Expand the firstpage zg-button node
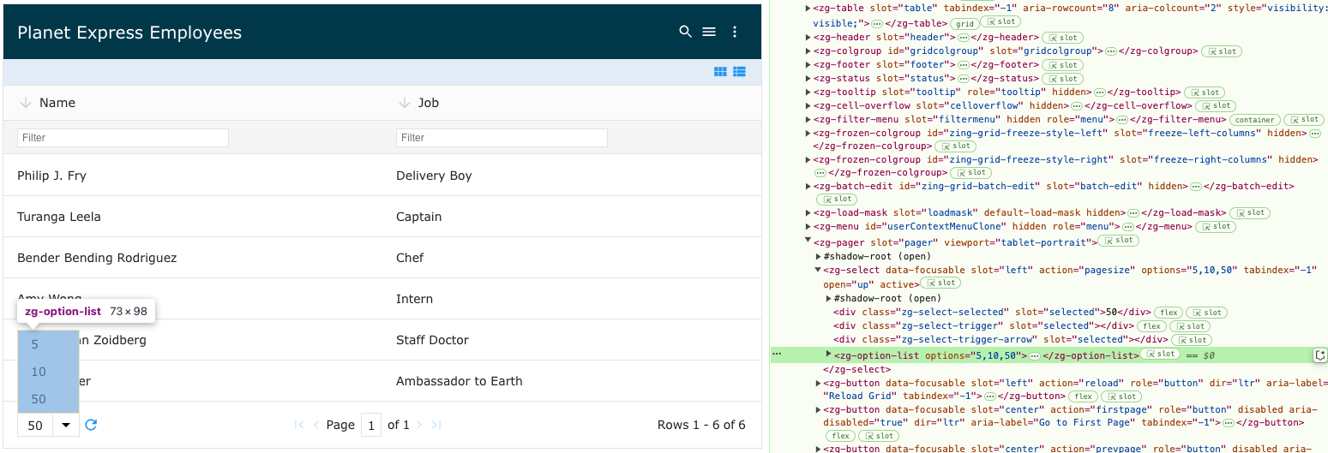The image size is (1328, 453). [x=818, y=410]
